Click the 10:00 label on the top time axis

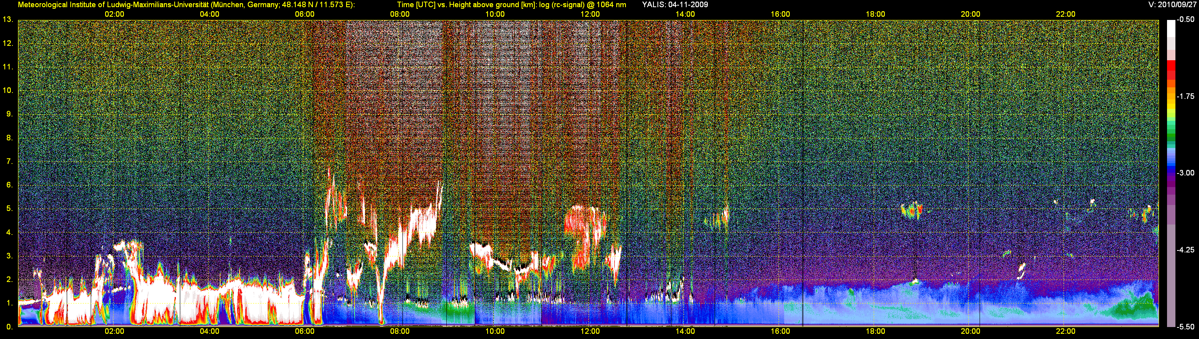tap(495, 14)
